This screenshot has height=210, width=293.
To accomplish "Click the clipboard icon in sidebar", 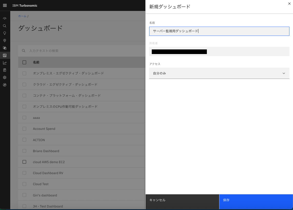I will pos(5,70).
